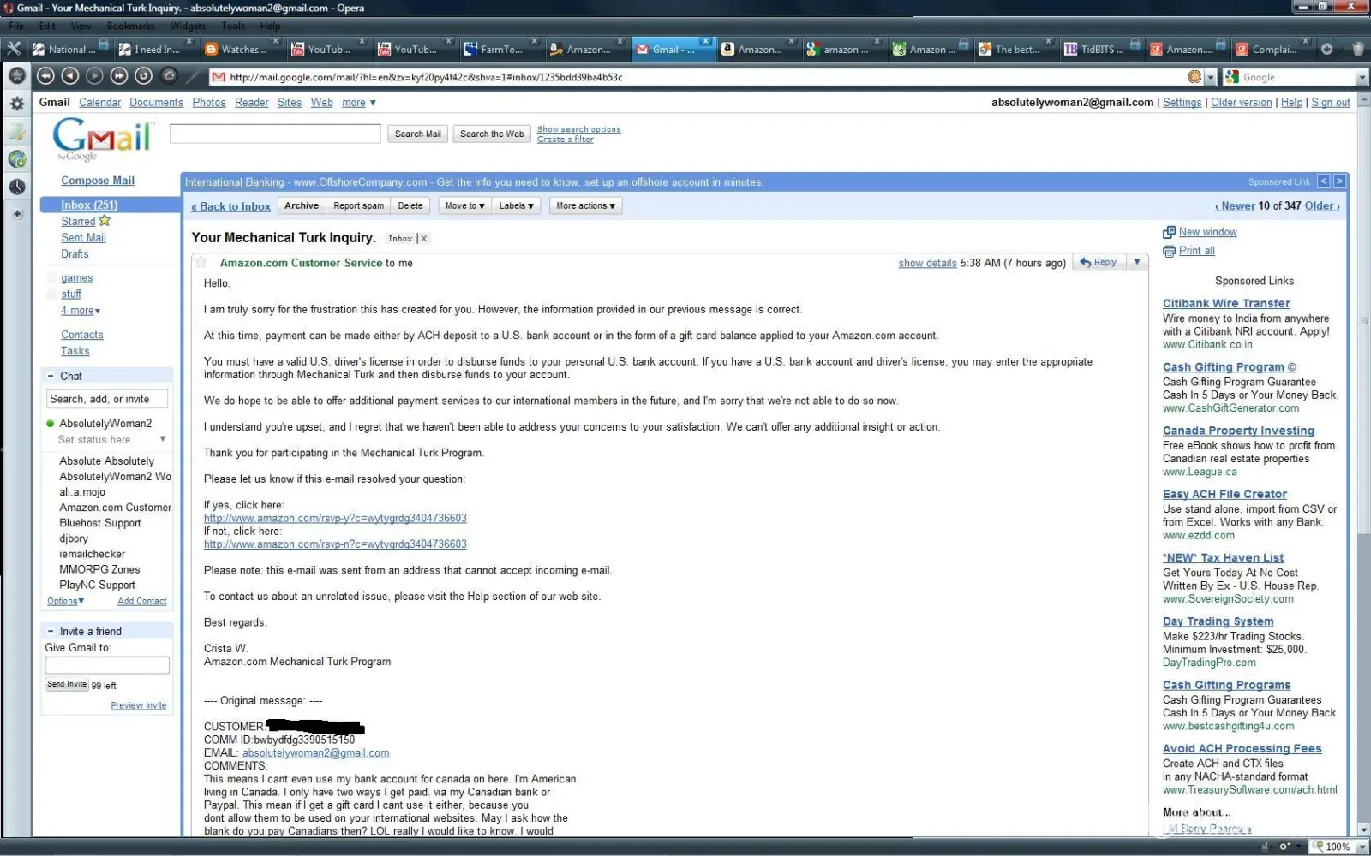The height and width of the screenshot is (856, 1371).
Task: Remove the Inbox label with the x
Action: point(423,239)
